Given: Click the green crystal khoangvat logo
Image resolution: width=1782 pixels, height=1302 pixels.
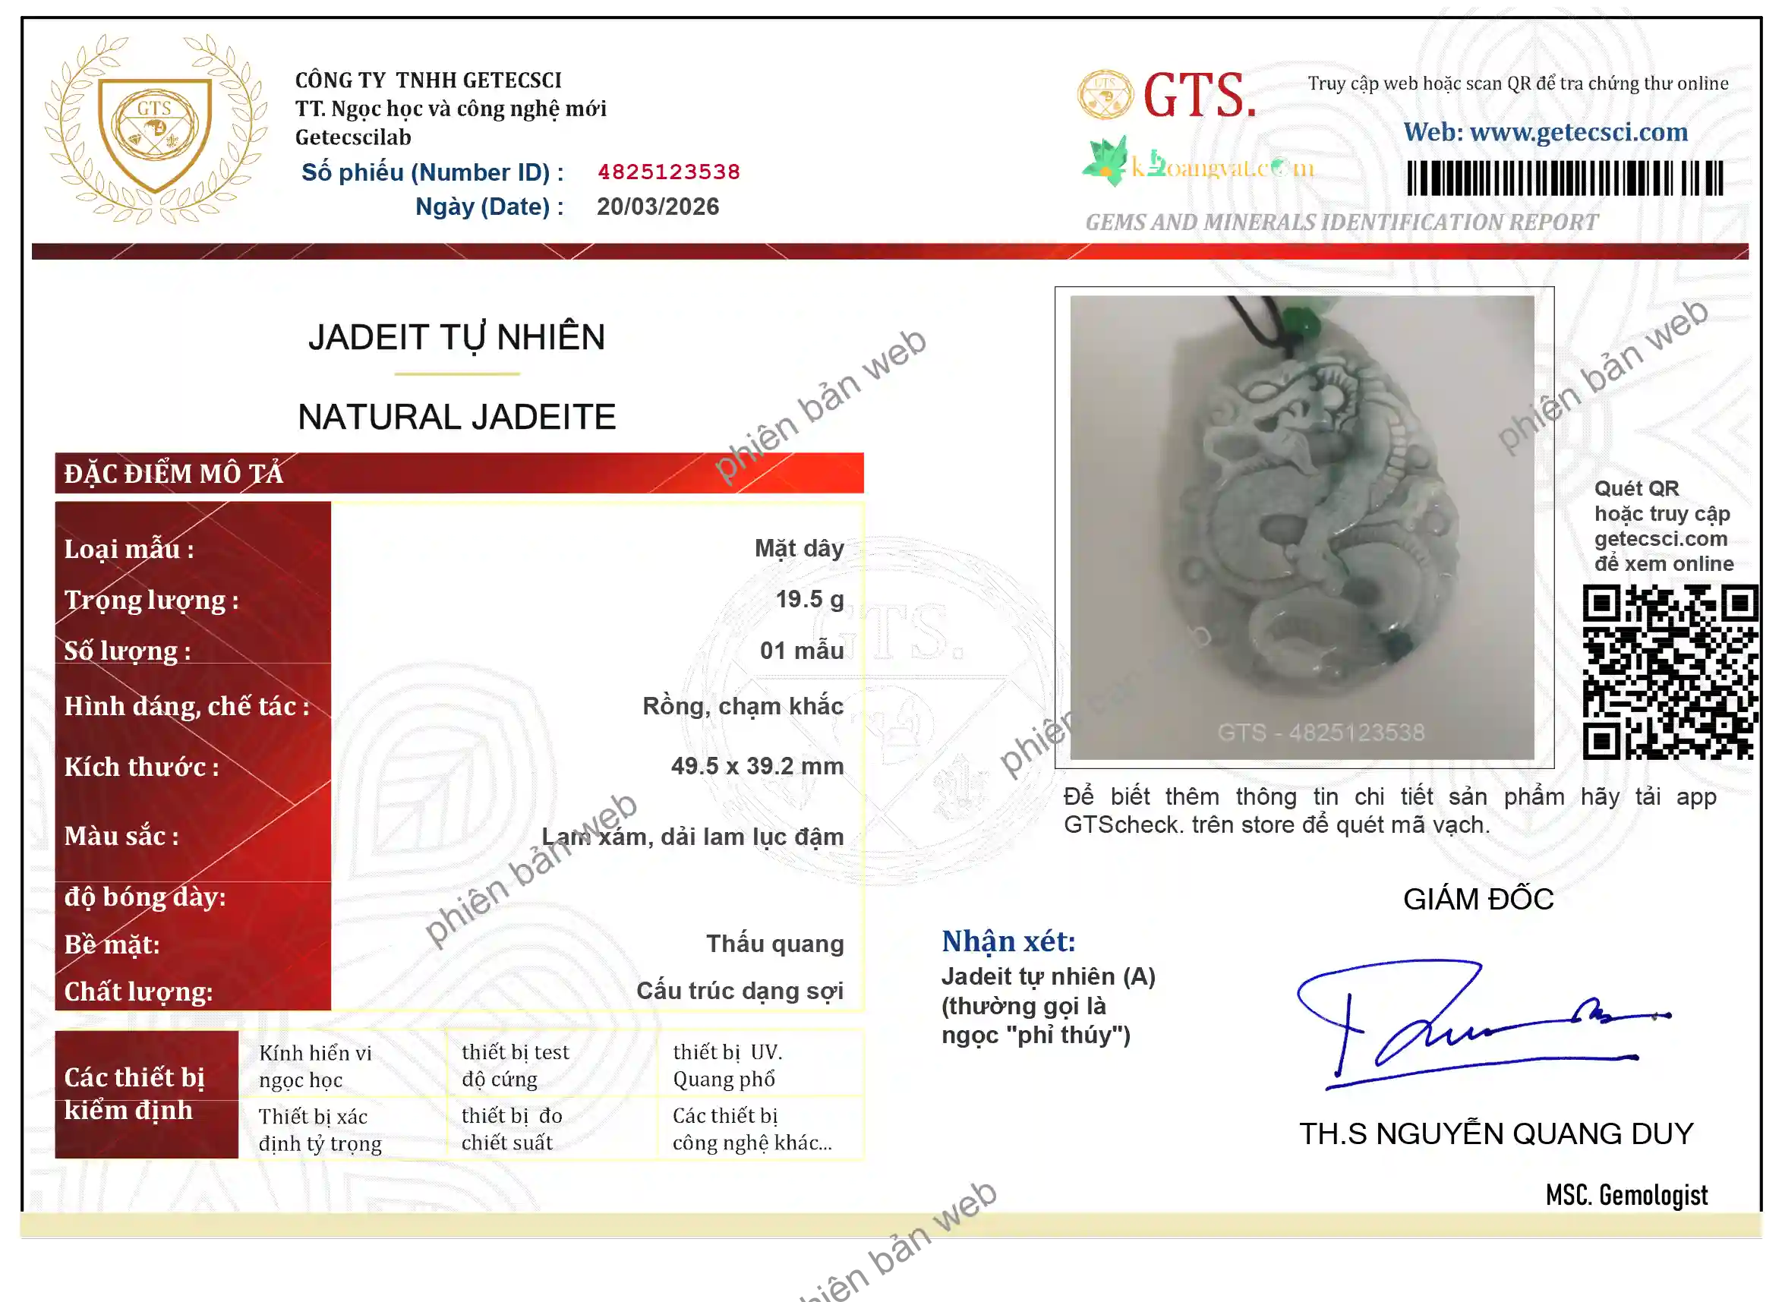Looking at the screenshot, I should [x=1105, y=162].
